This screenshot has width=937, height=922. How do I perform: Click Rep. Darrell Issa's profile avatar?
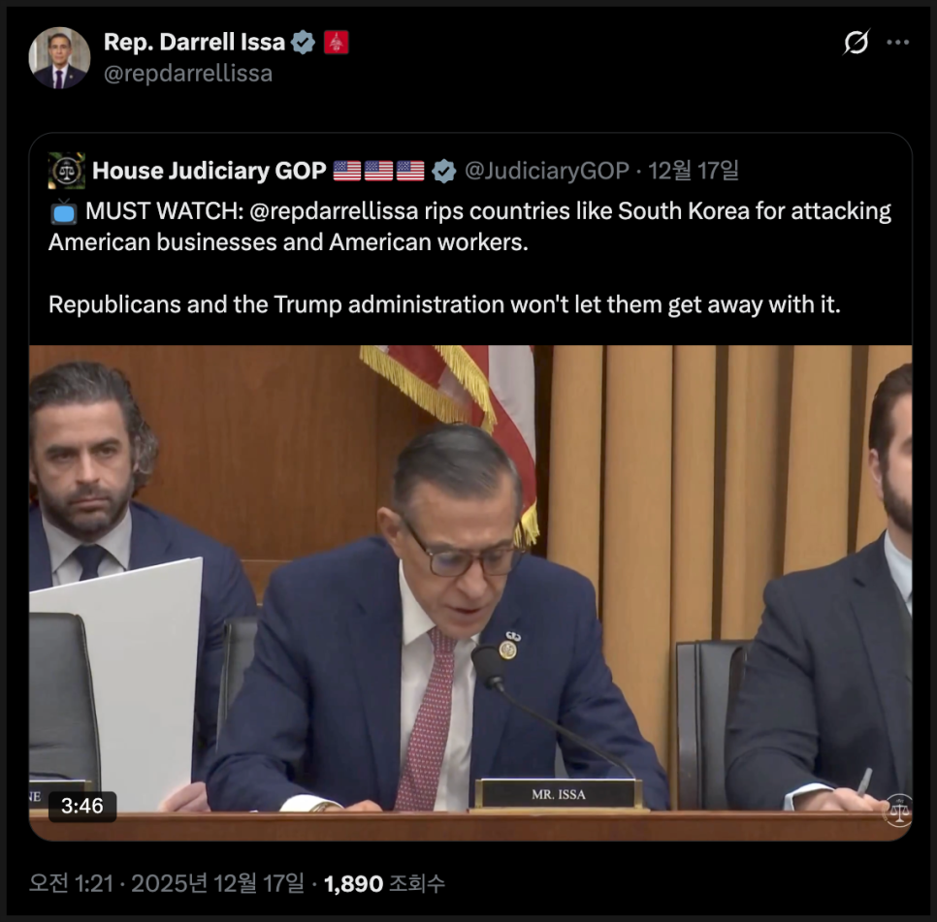click(59, 57)
